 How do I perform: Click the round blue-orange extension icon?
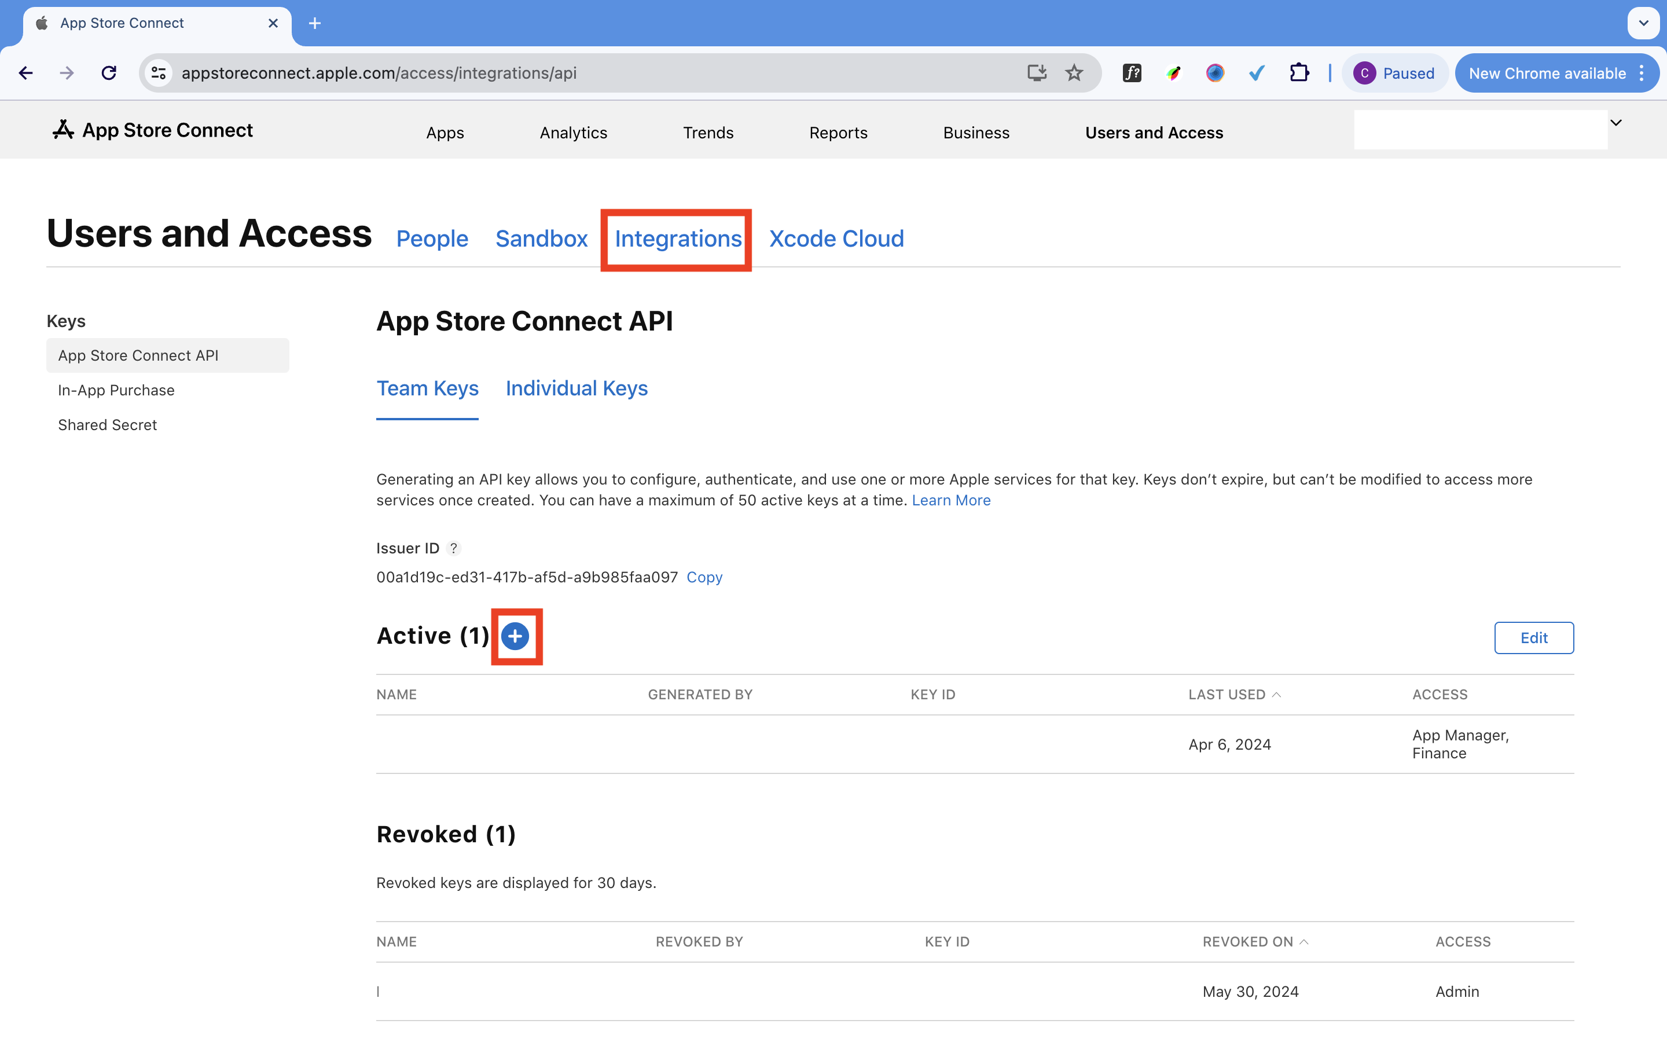coord(1215,73)
